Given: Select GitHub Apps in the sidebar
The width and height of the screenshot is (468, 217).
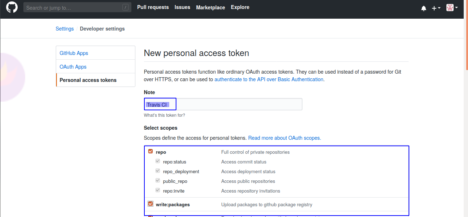Looking at the screenshot, I should [x=74, y=53].
